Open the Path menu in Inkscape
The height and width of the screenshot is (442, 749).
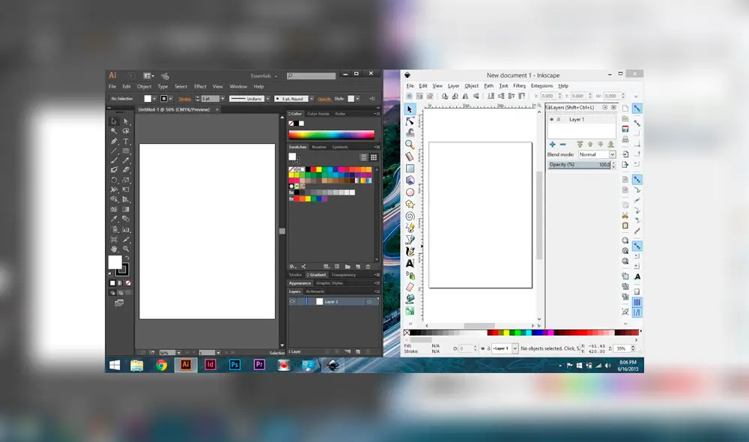coord(488,85)
